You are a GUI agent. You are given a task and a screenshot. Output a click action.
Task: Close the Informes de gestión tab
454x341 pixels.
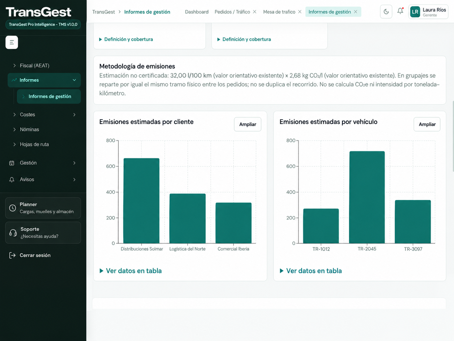[x=356, y=12]
